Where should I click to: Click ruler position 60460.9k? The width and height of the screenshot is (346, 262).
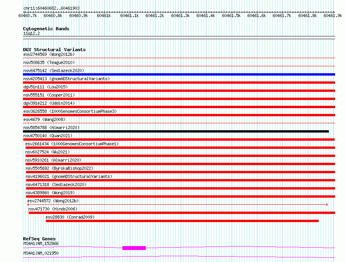(x=79, y=16)
